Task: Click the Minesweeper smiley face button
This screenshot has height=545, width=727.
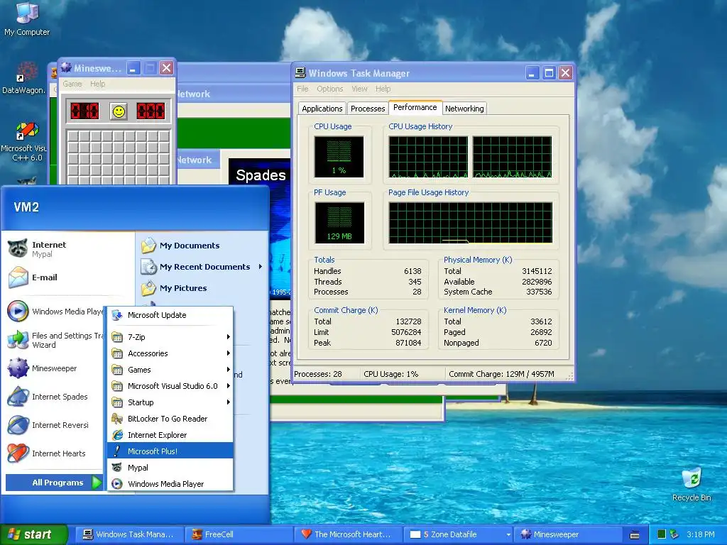Action: pyautogui.click(x=119, y=111)
